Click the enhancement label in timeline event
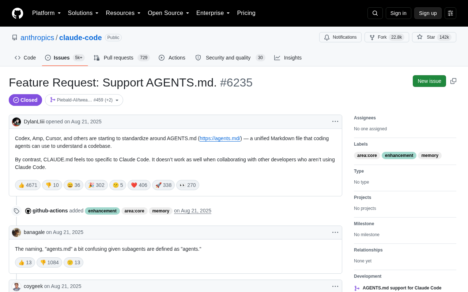 (102, 211)
